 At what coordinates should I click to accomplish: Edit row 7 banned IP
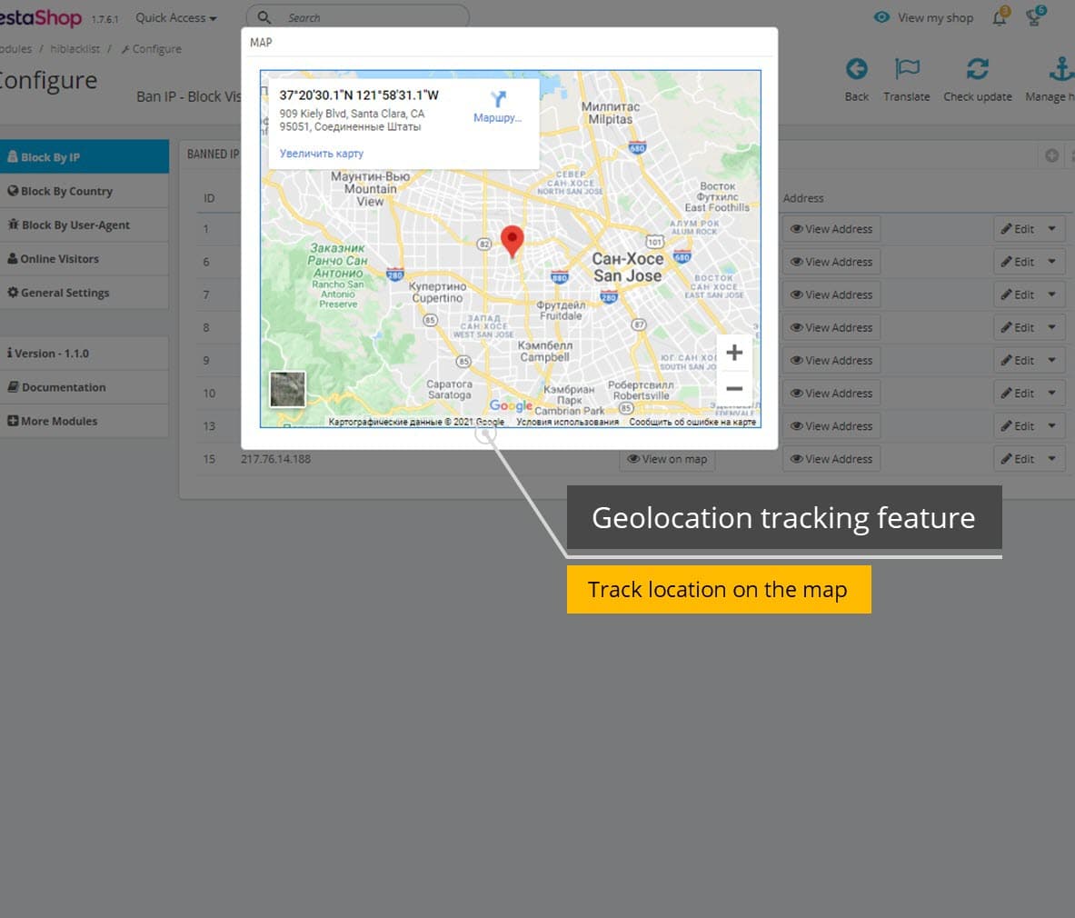[1018, 294]
